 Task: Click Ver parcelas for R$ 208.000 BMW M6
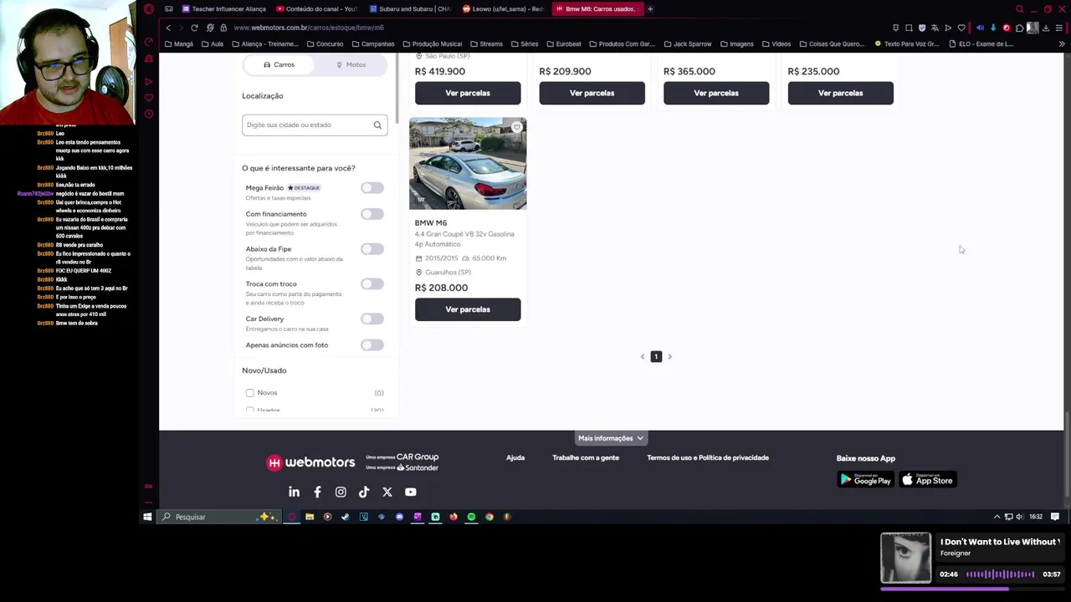(x=468, y=309)
